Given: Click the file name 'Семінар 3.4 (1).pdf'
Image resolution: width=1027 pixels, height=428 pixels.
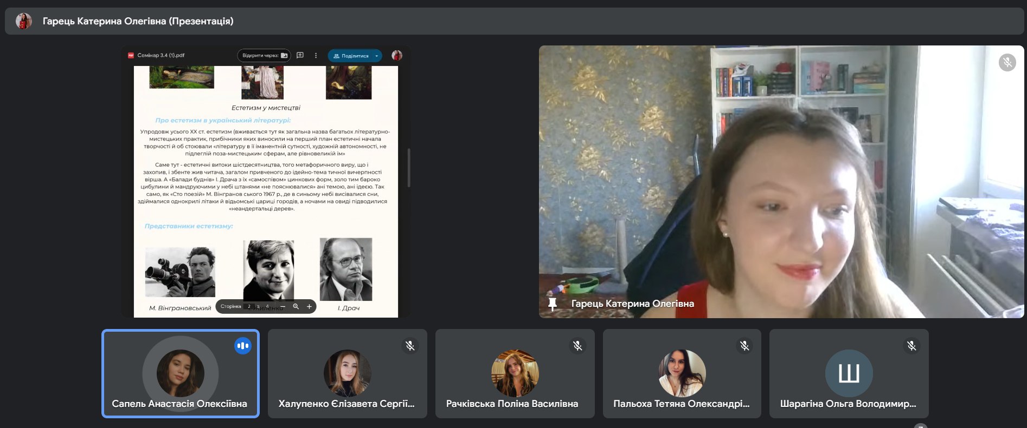Looking at the screenshot, I should (161, 55).
